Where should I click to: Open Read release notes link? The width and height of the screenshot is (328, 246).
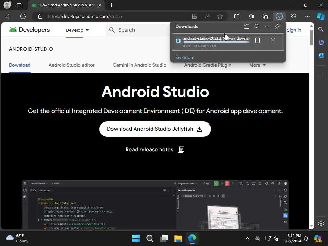(155, 150)
